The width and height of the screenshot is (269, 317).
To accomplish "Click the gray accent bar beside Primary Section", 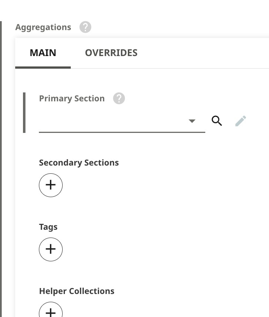I will (x=24, y=112).
